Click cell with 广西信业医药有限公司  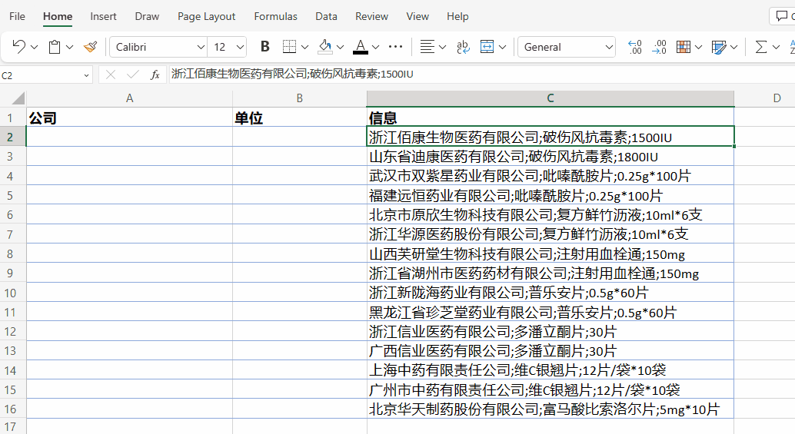[550, 351]
